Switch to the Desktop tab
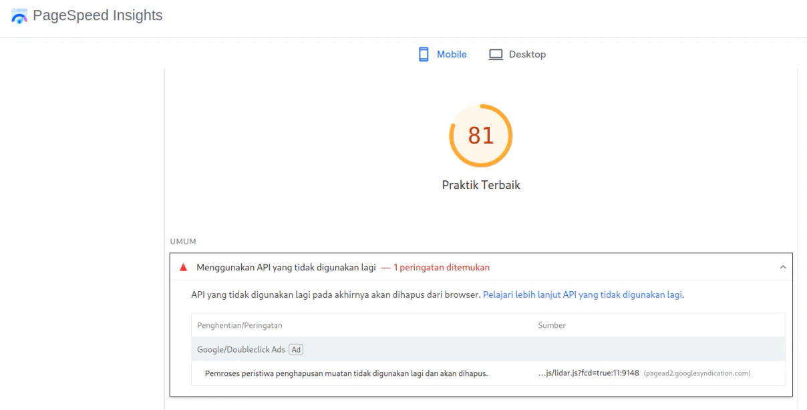Screen dimensions: 807x410 517,55
